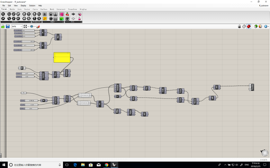Disable geometry preview with no-preview icon
This screenshot has height=168, width=270.
pos(239,26)
